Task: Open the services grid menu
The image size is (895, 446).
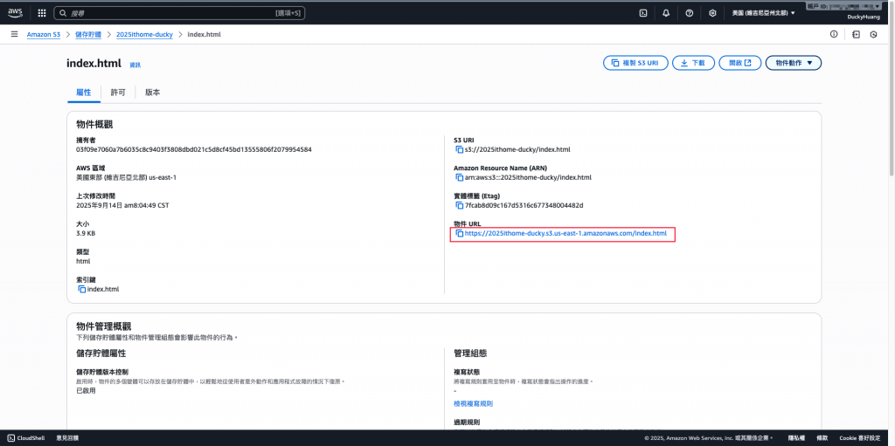Action: (42, 13)
